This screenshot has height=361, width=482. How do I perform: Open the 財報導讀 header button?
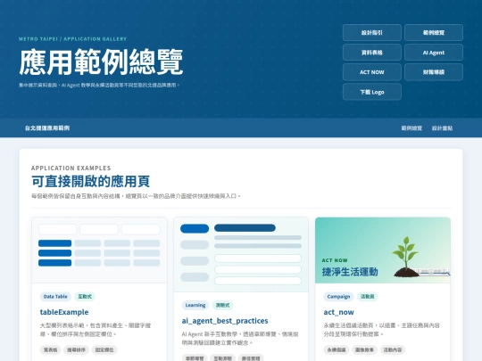(x=434, y=72)
